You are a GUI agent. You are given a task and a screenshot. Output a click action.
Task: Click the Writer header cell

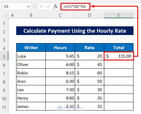click(x=31, y=48)
